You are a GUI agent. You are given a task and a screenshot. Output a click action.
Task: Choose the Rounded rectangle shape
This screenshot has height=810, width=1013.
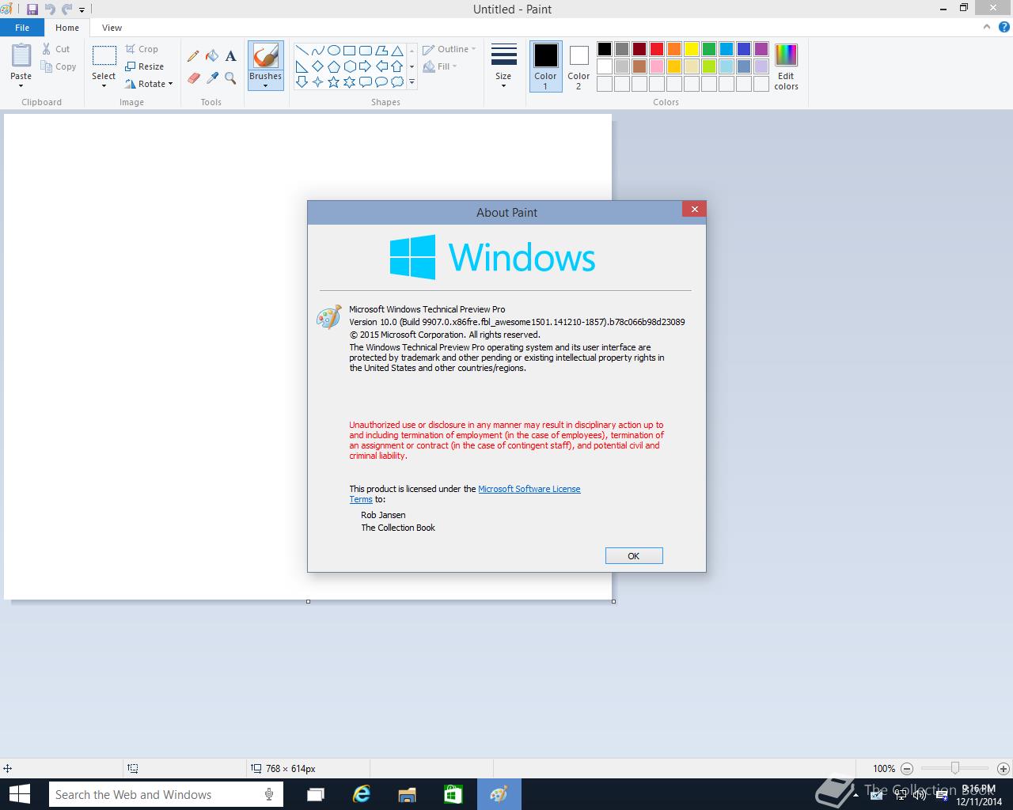pyautogui.click(x=365, y=50)
